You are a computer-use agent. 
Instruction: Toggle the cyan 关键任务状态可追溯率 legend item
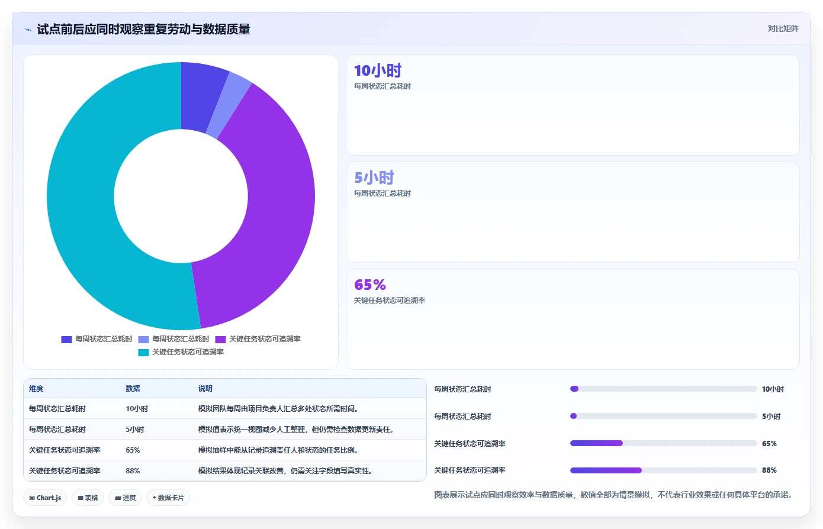tap(181, 352)
